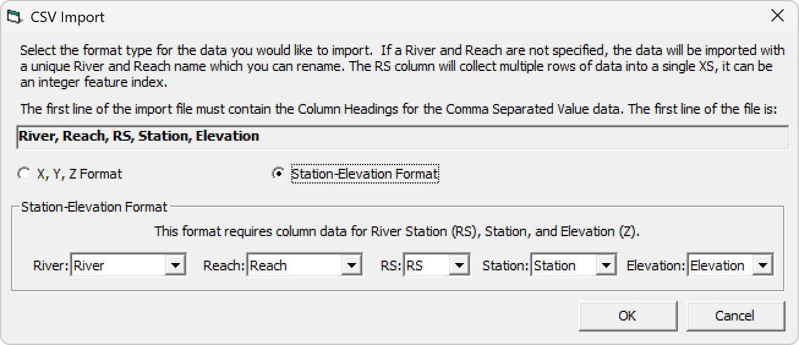
Task: Click the Elevation combo box value
Action: coord(721,265)
